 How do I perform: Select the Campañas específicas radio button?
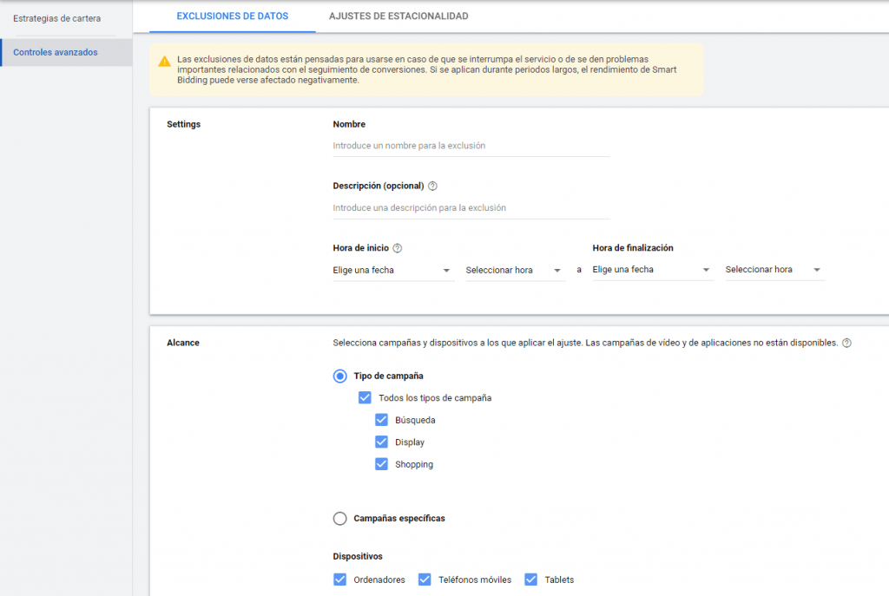pyautogui.click(x=339, y=519)
